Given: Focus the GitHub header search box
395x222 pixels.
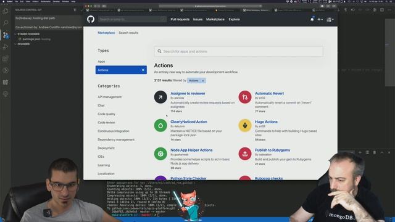Looking at the screenshot, I should click(132, 19).
